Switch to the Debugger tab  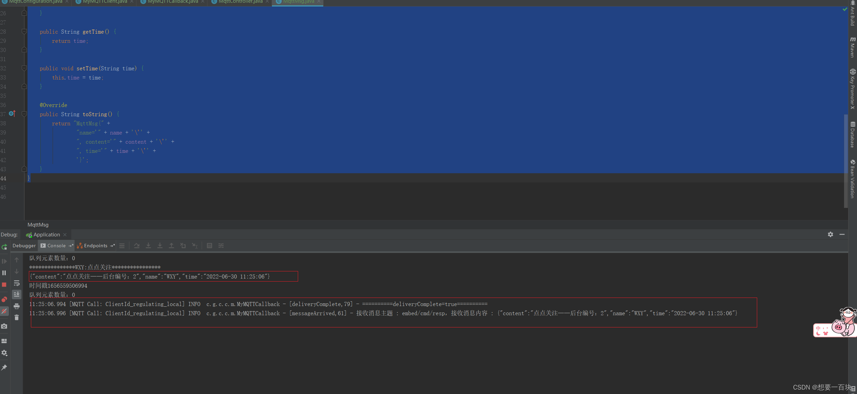[24, 246]
